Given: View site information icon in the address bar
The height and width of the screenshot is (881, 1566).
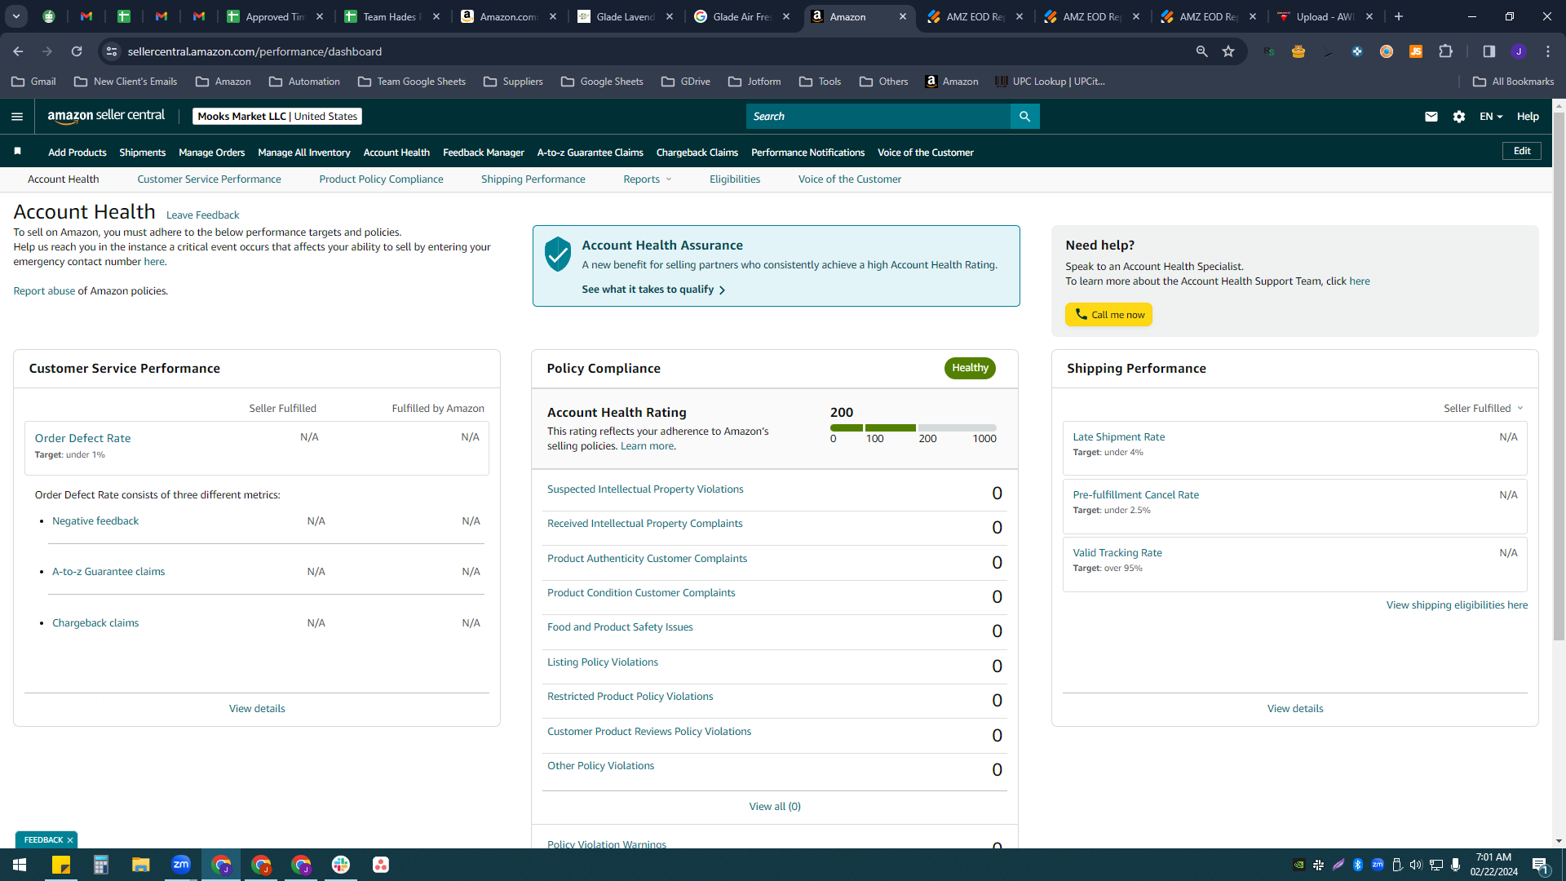Looking at the screenshot, I should tap(112, 51).
